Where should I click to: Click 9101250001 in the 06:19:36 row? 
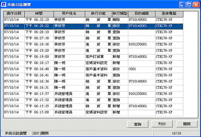pos(138,44)
